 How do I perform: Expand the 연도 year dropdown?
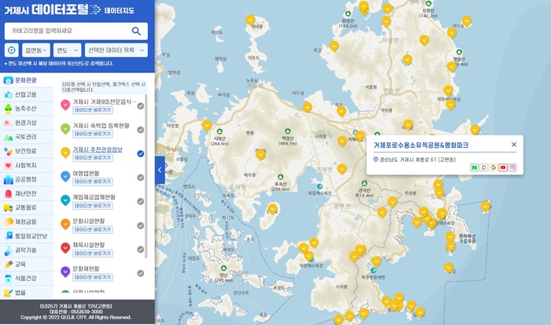click(67, 50)
